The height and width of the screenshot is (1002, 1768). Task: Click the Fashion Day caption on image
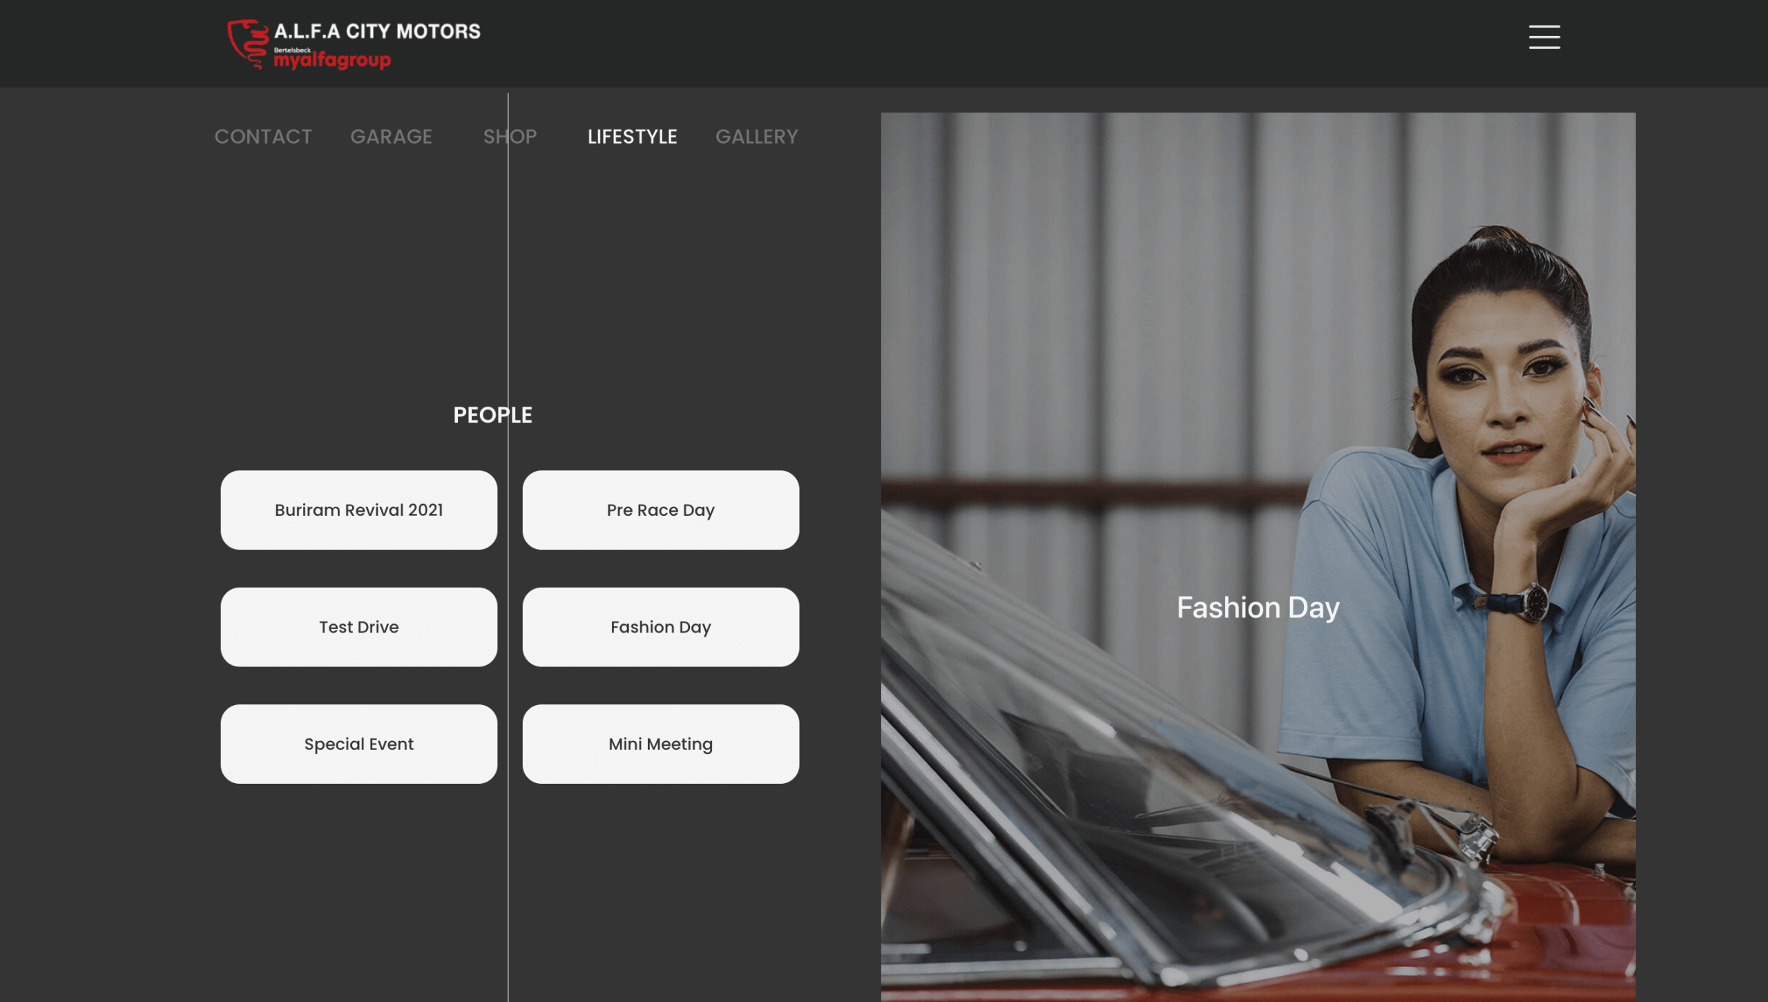pos(1258,608)
